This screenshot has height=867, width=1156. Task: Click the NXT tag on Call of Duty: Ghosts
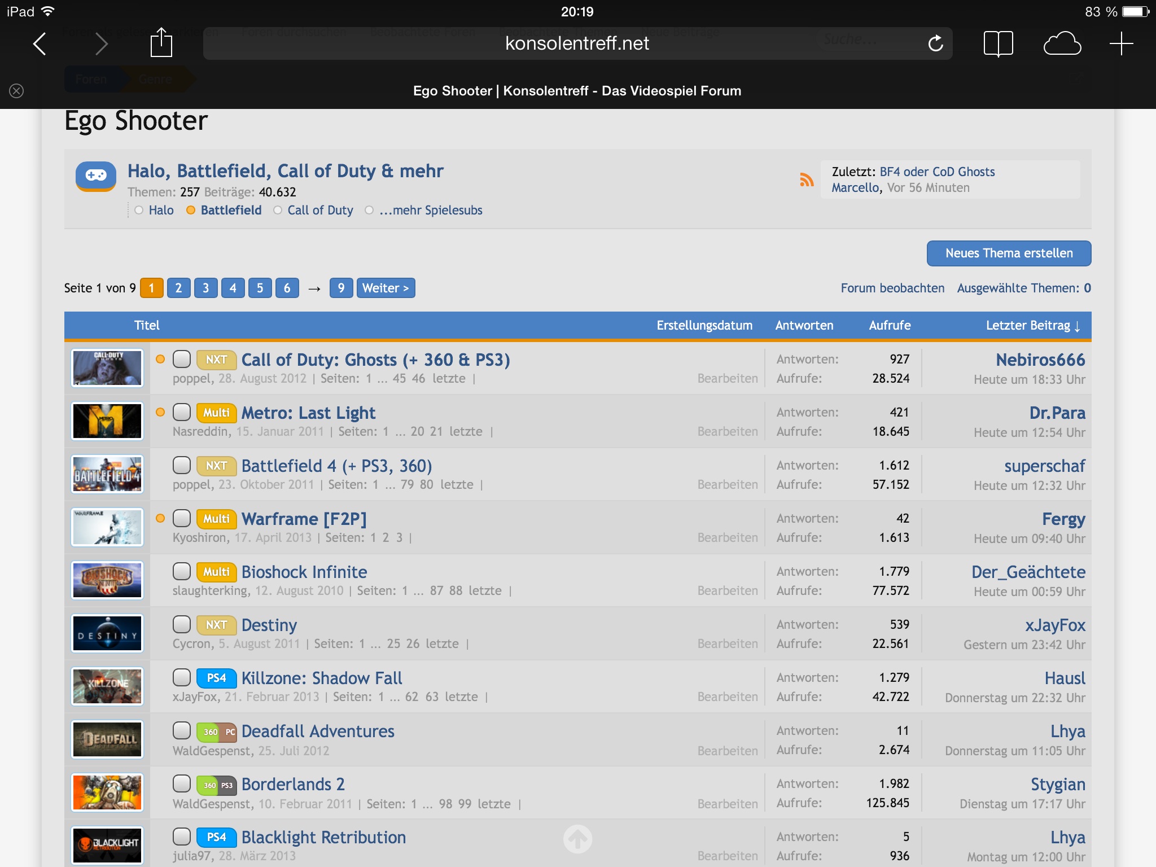[x=216, y=360]
